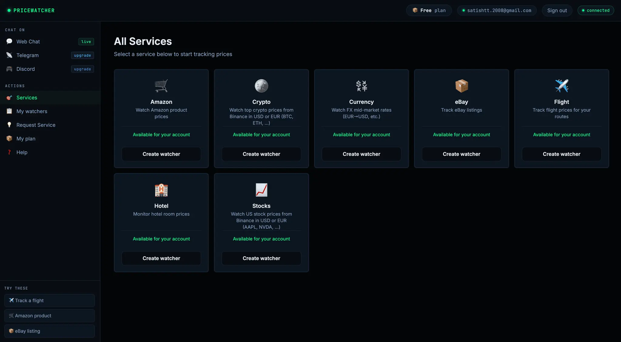Click the Web Chat speech bubble icon

pyautogui.click(x=9, y=41)
